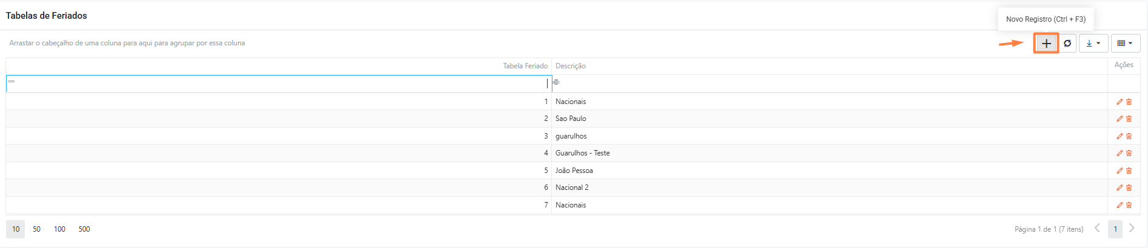Delete the Sao Paulo row
The image size is (1148, 248).
coord(1129,119)
